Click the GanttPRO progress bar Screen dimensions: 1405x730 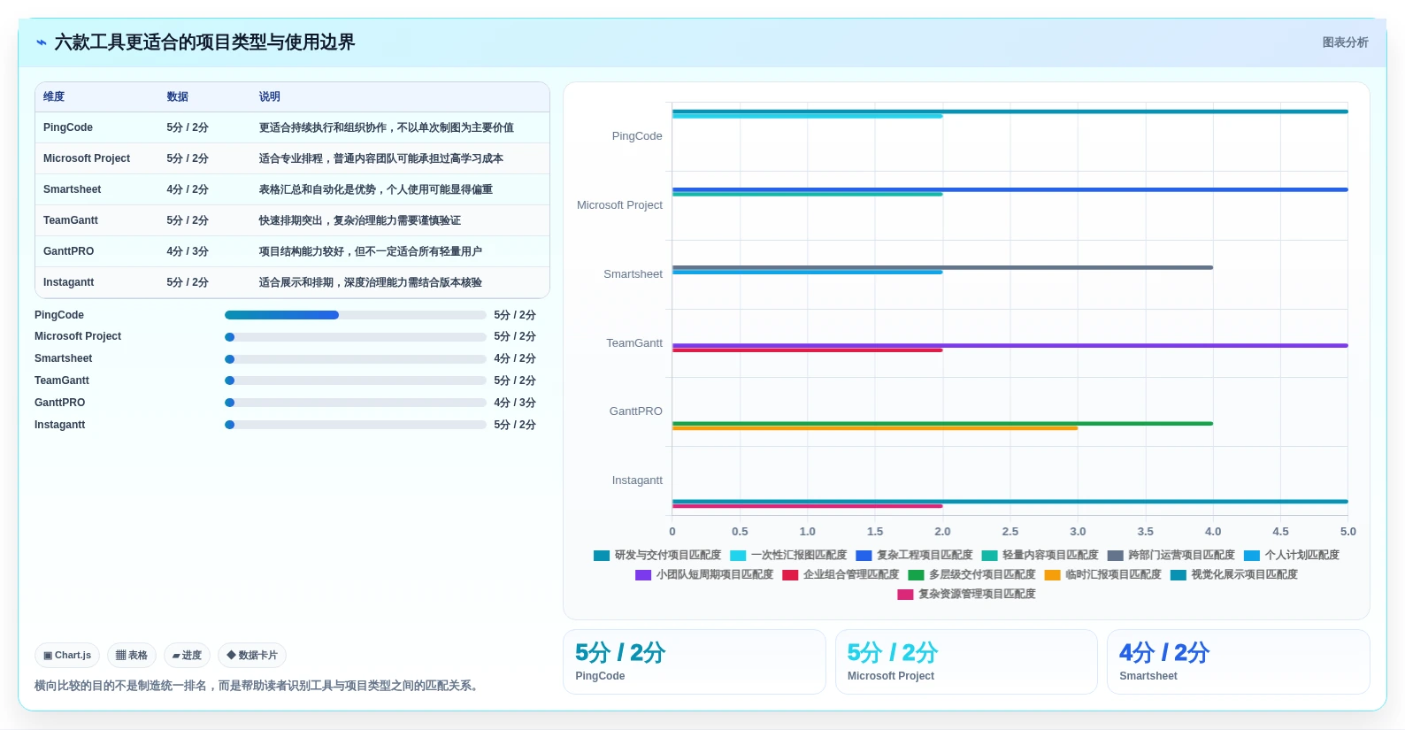[x=356, y=403]
